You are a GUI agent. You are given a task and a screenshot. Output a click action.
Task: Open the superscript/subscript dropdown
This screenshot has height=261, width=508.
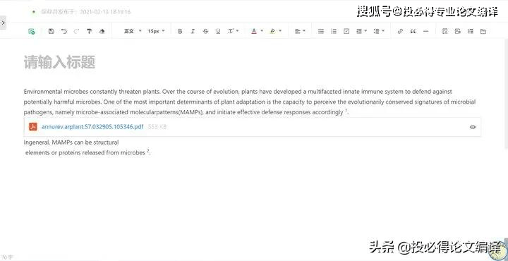pyautogui.click(x=233, y=32)
